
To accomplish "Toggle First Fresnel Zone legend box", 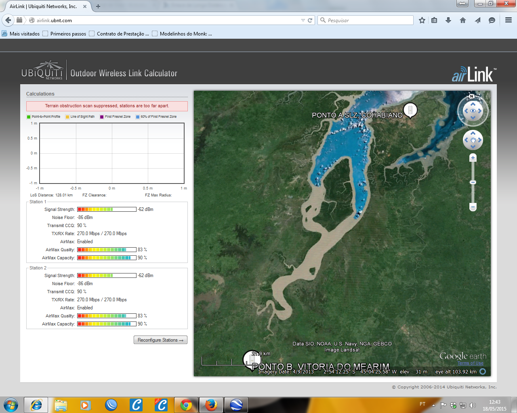I will coord(102,117).
